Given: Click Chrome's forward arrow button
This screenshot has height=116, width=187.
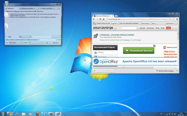Looking at the screenshot, I should (97, 19).
